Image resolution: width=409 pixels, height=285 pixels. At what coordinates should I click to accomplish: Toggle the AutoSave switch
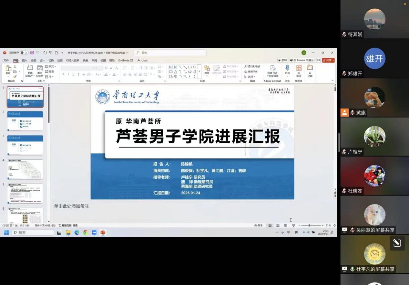(x=24, y=53)
